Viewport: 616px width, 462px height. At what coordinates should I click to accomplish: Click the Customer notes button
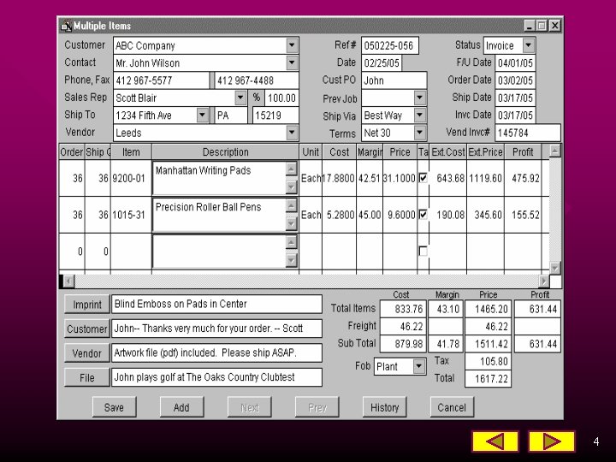point(86,329)
